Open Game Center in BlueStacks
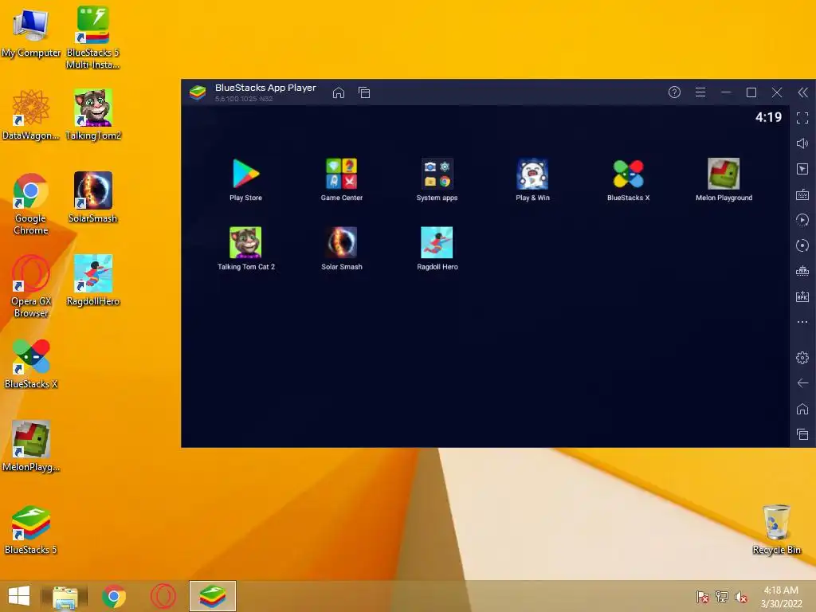The height and width of the screenshot is (612, 816). point(341,179)
